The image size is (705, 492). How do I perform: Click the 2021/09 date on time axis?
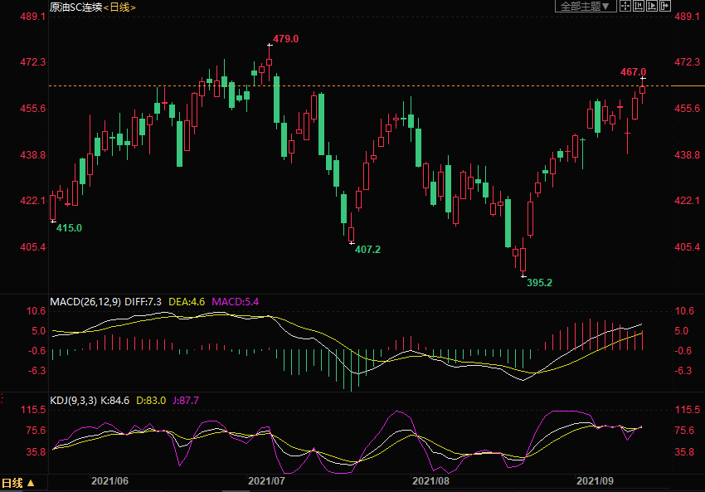[595, 481]
